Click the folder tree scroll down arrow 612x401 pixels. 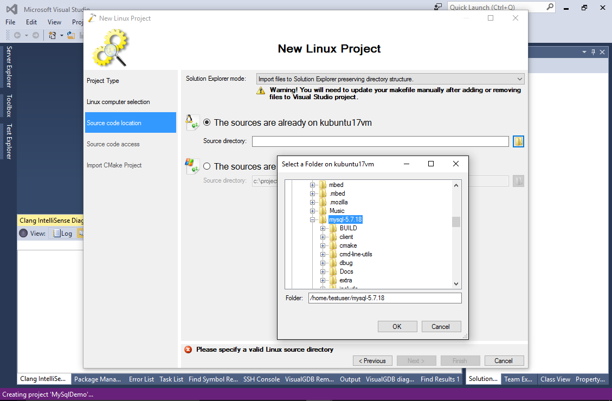click(456, 284)
